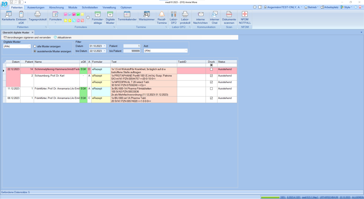Click the red award icon at top right

pos(360,7)
